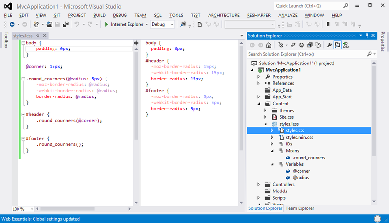
Task: Click the New Document icon in toolbar
Action: point(199,24)
